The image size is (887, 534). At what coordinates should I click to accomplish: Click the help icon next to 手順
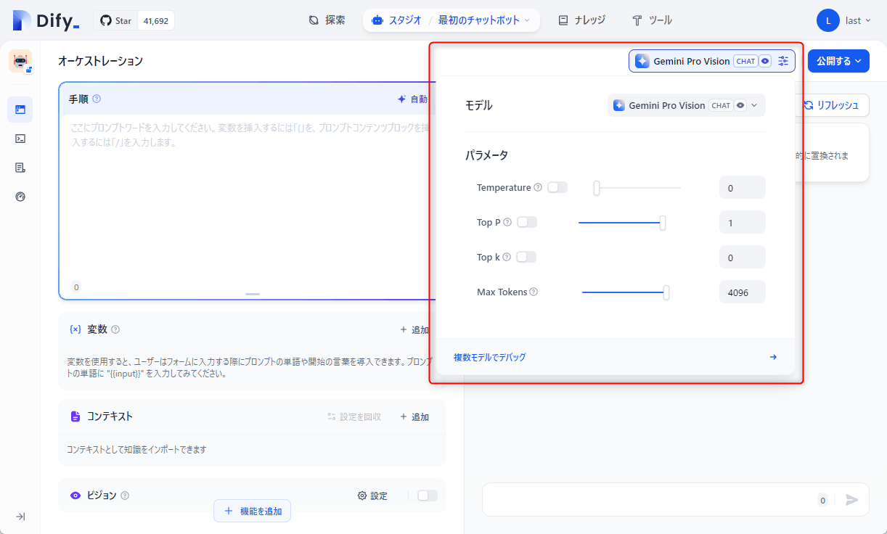coord(97,99)
